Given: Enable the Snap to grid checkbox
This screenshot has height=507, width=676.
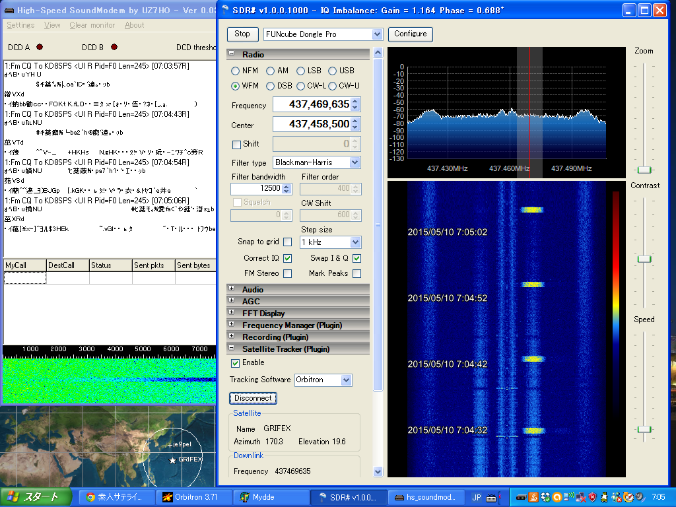Looking at the screenshot, I should click(x=287, y=242).
